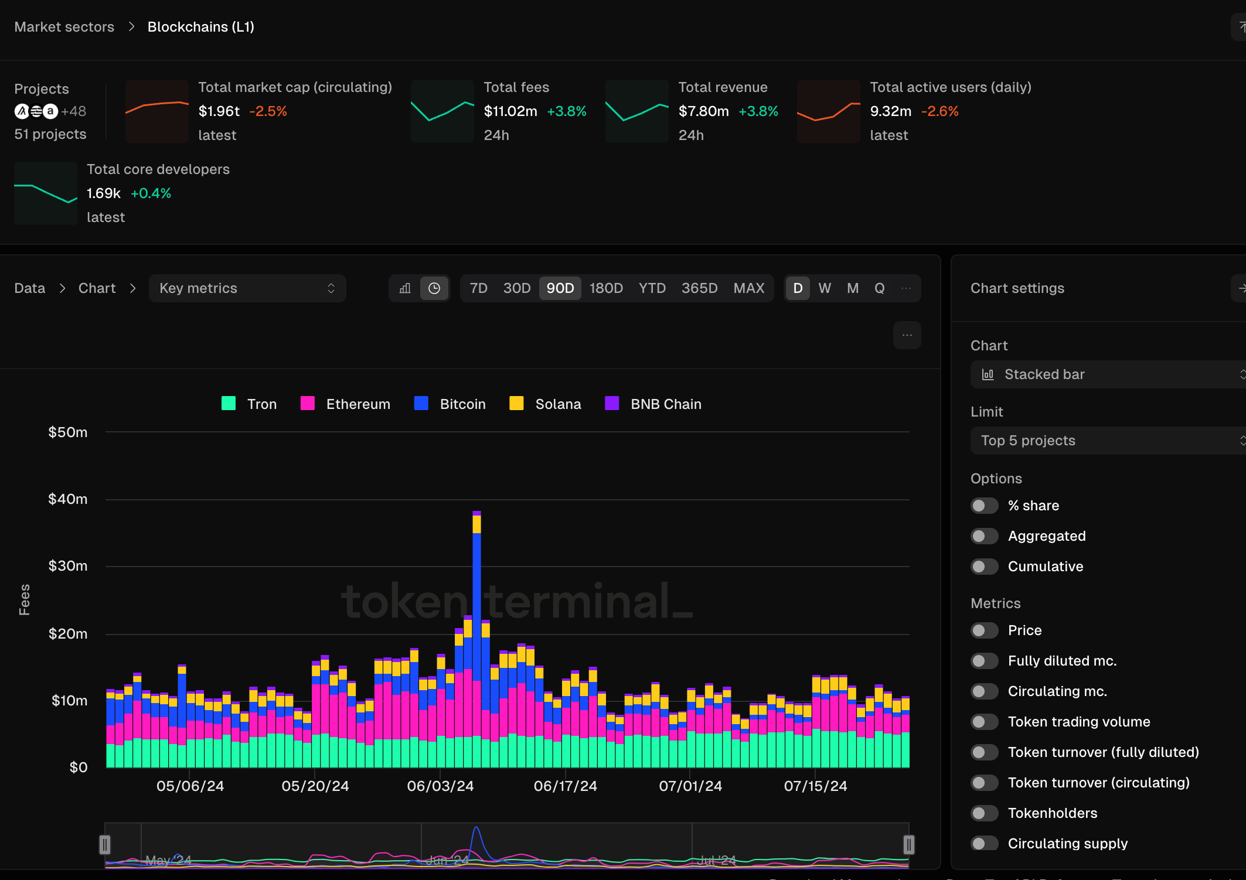Toggle BNB Chain series via legend swatch
Viewport: 1246px width, 880px height.
coord(612,404)
